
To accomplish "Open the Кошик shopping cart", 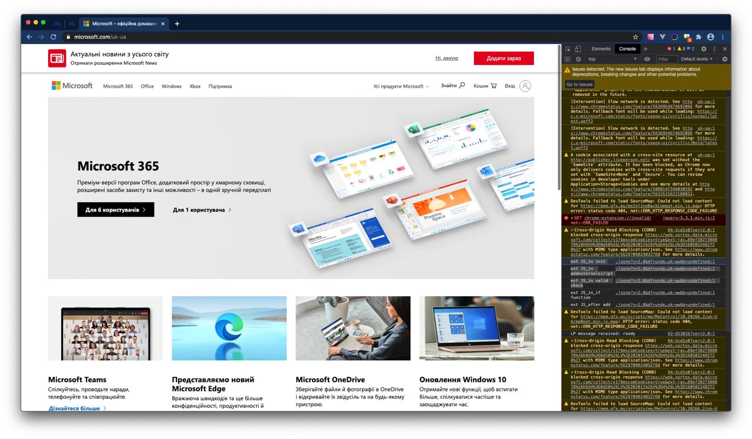I will 485,86.
